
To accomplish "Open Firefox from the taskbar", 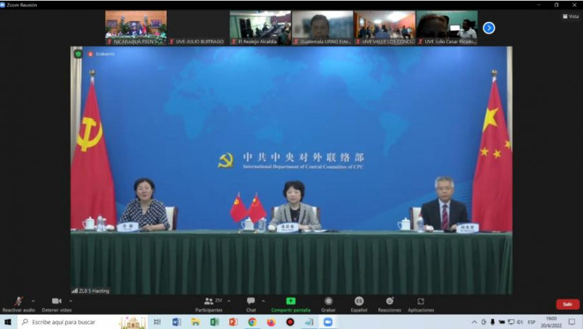I will 271,322.
